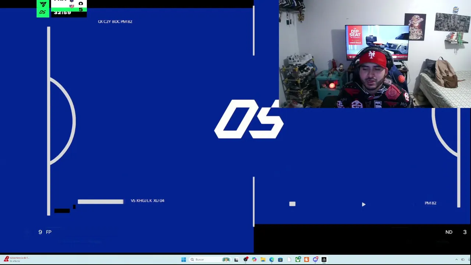Open Microsoft Edge from the taskbar
The height and width of the screenshot is (265, 471).
(x=272, y=259)
